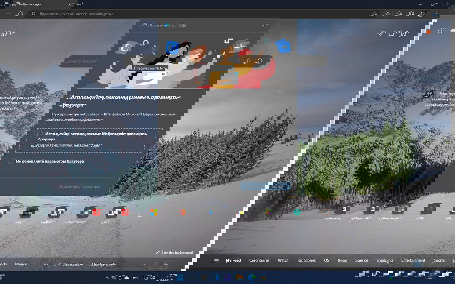Image resolution: width=455 pixels, height=284 pixels.
Task: Open the feed hamburger menu icon
Action: click(215, 260)
